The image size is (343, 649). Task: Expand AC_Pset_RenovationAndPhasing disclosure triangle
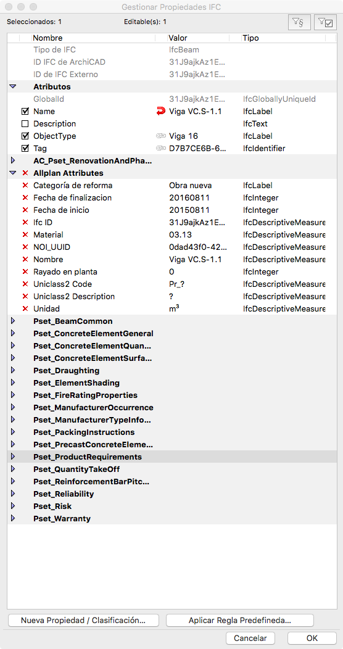tap(12, 160)
